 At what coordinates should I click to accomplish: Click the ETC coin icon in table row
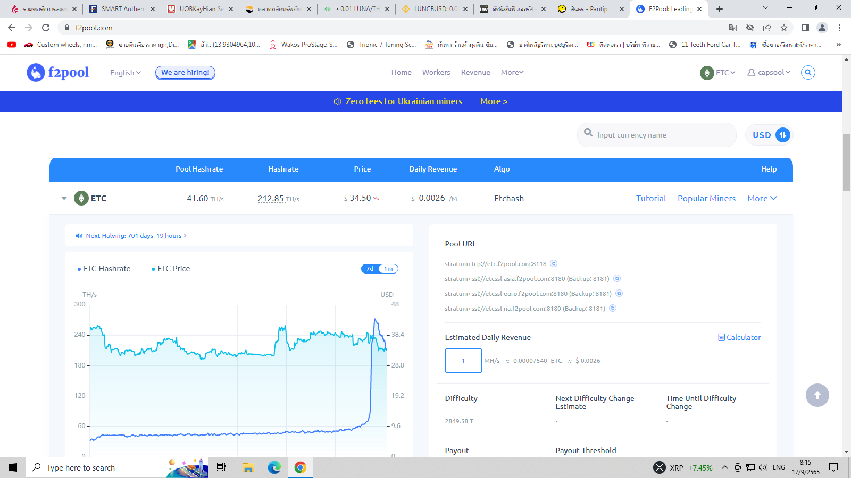click(81, 198)
